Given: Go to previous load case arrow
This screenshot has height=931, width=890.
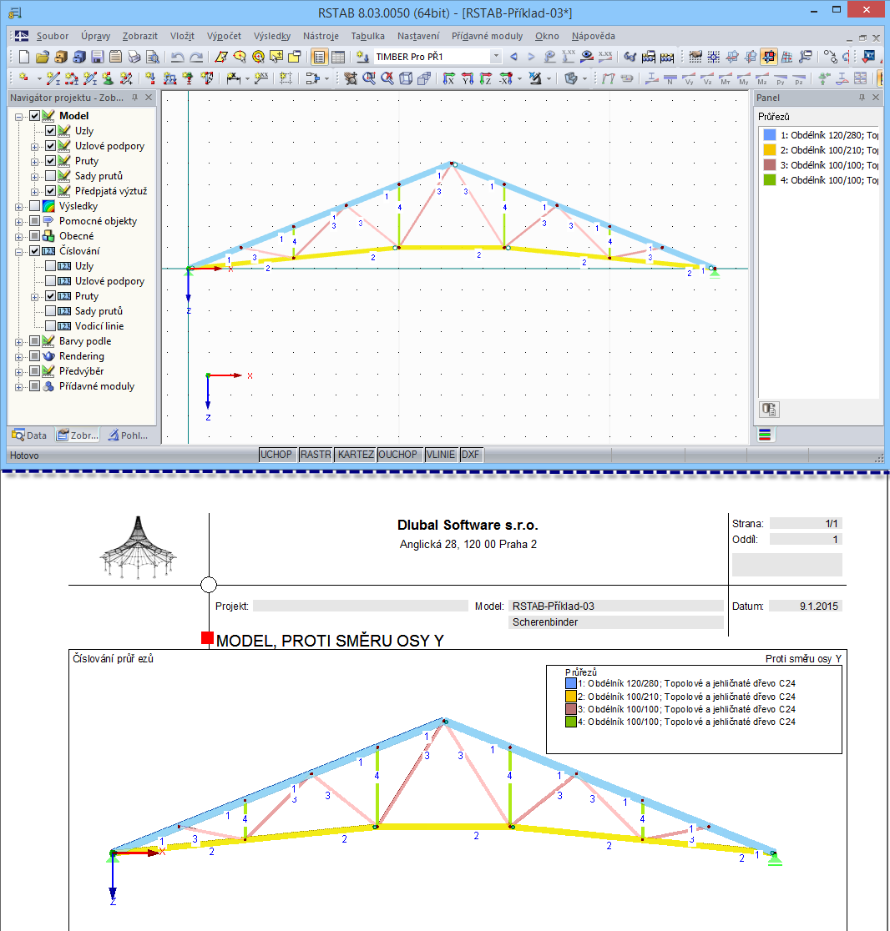Looking at the screenshot, I should [514, 57].
